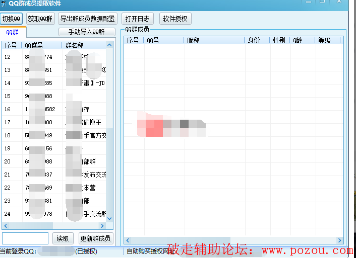Click group list scroll-left arrow

6,226
